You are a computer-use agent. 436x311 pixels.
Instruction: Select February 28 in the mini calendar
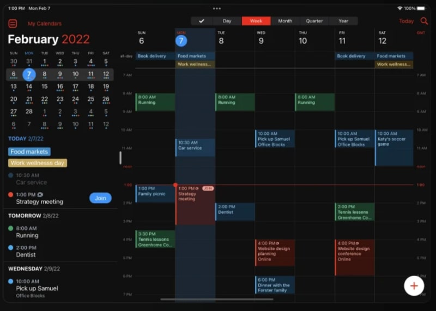(29, 112)
